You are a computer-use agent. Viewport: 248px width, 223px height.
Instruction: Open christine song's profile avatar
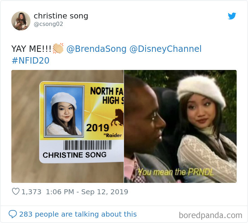[x=21, y=21]
